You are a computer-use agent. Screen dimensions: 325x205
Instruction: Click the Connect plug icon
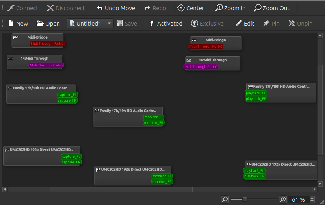[x=11, y=8]
